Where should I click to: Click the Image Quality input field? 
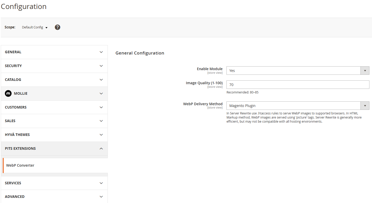[298, 85]
